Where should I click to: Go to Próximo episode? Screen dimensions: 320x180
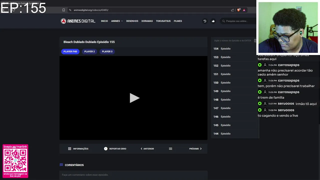(195, 149)
